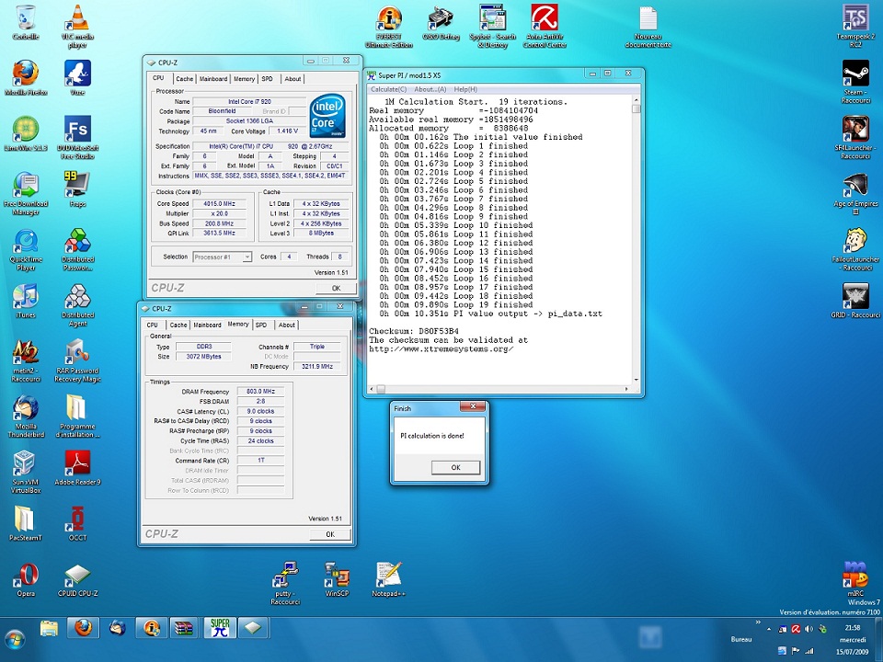Switch to CPU tab in lower CPU-Z window
This screenshot has height=662, width=883.
click(152, 325)
